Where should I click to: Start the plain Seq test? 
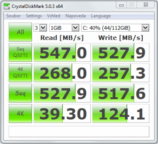[x=20, y=93]
